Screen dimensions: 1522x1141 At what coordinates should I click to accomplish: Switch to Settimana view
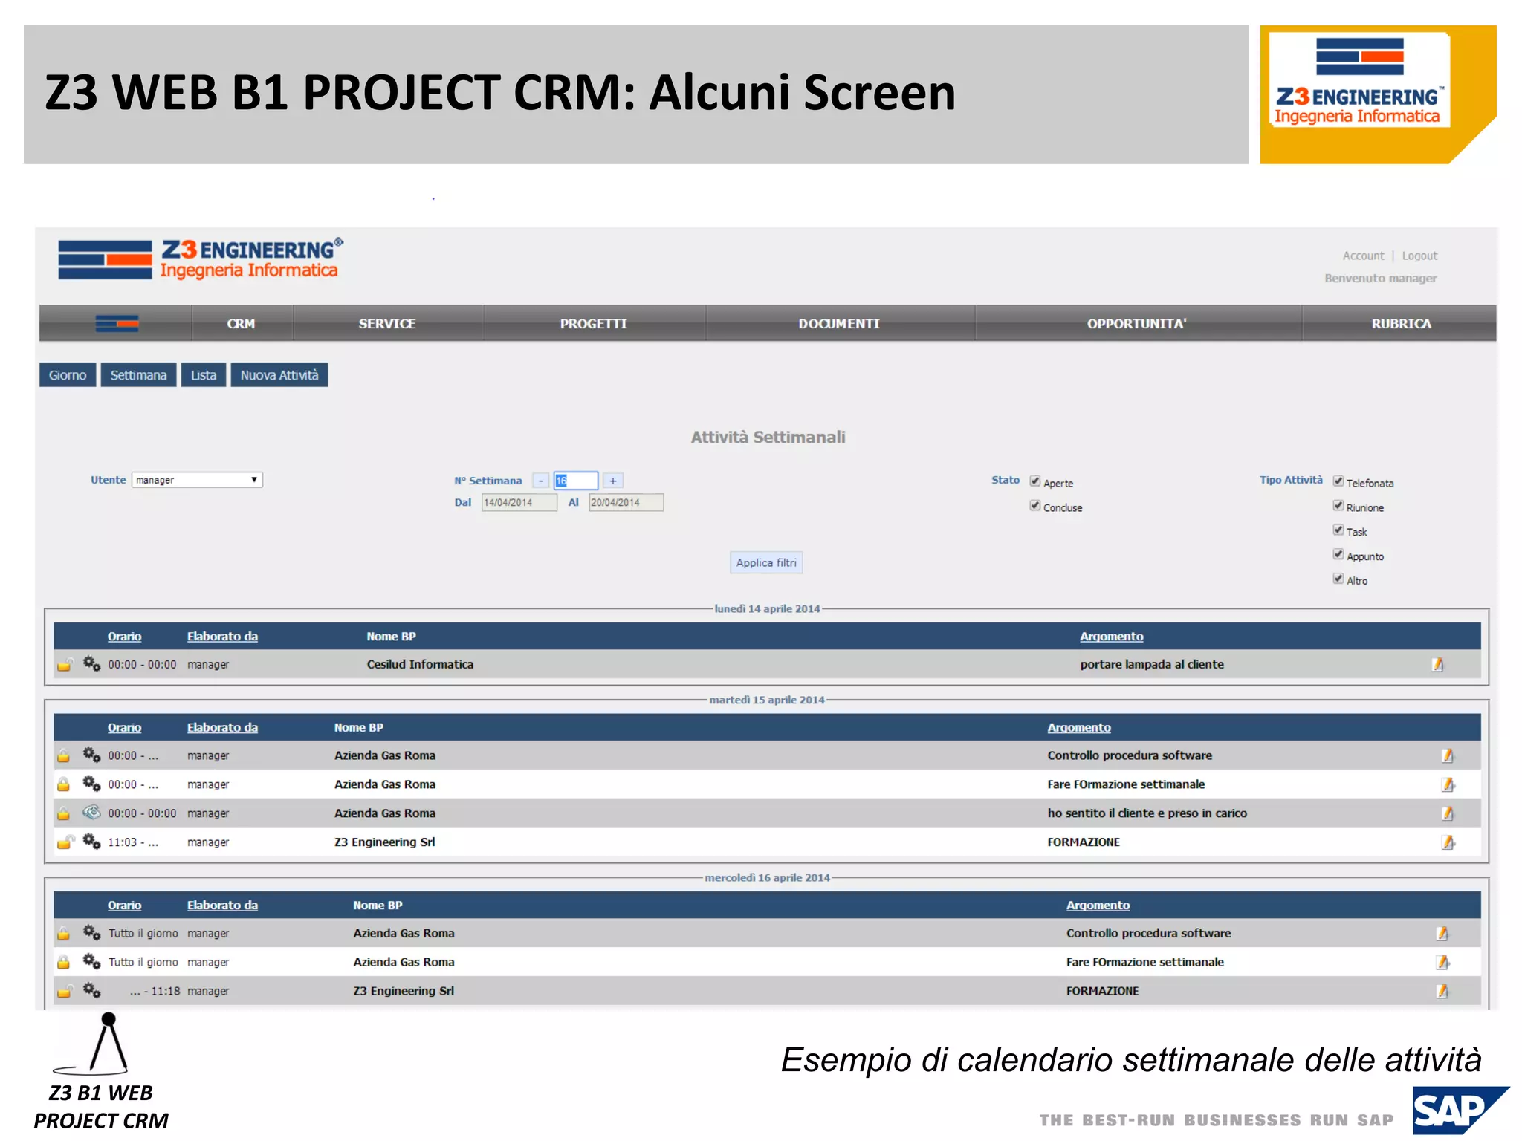coord(138,375)
